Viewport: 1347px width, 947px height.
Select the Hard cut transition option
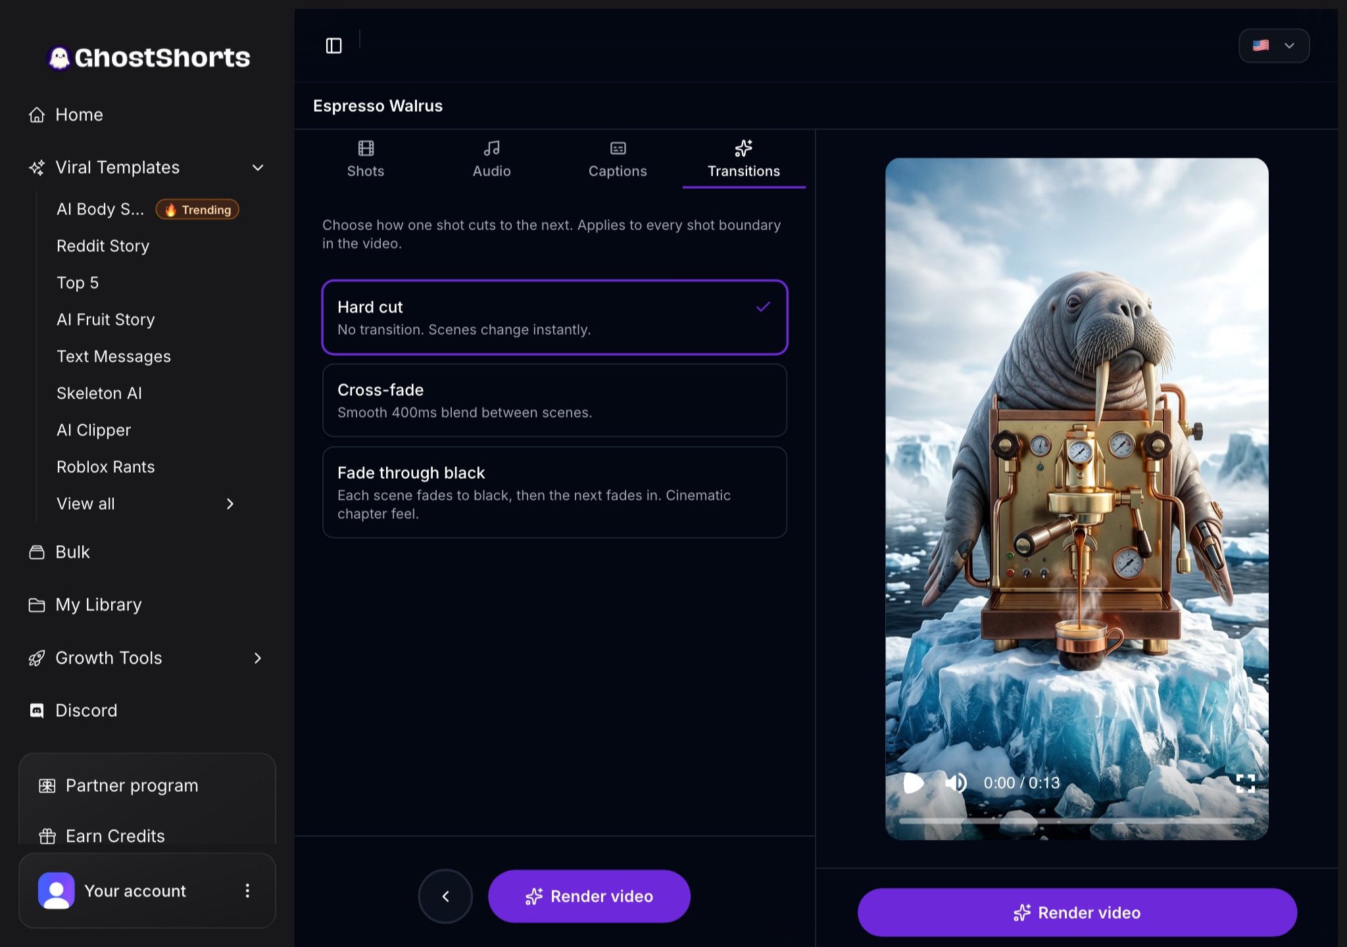pyautogui.click(x=554, y=318)
